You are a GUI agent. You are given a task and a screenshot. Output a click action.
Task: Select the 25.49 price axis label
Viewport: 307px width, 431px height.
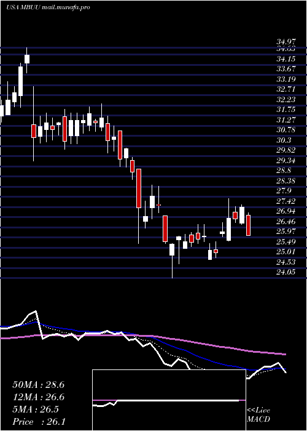[286, 242]
